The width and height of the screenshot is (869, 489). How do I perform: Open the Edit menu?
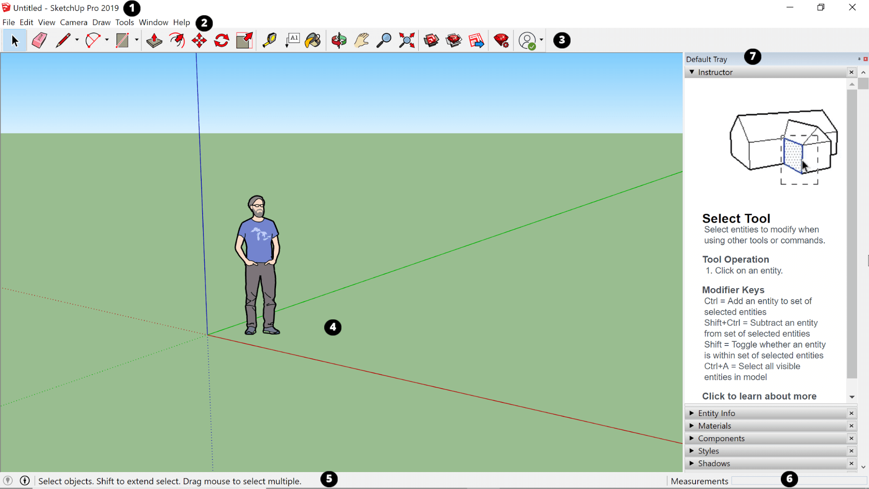pos(26,22)
